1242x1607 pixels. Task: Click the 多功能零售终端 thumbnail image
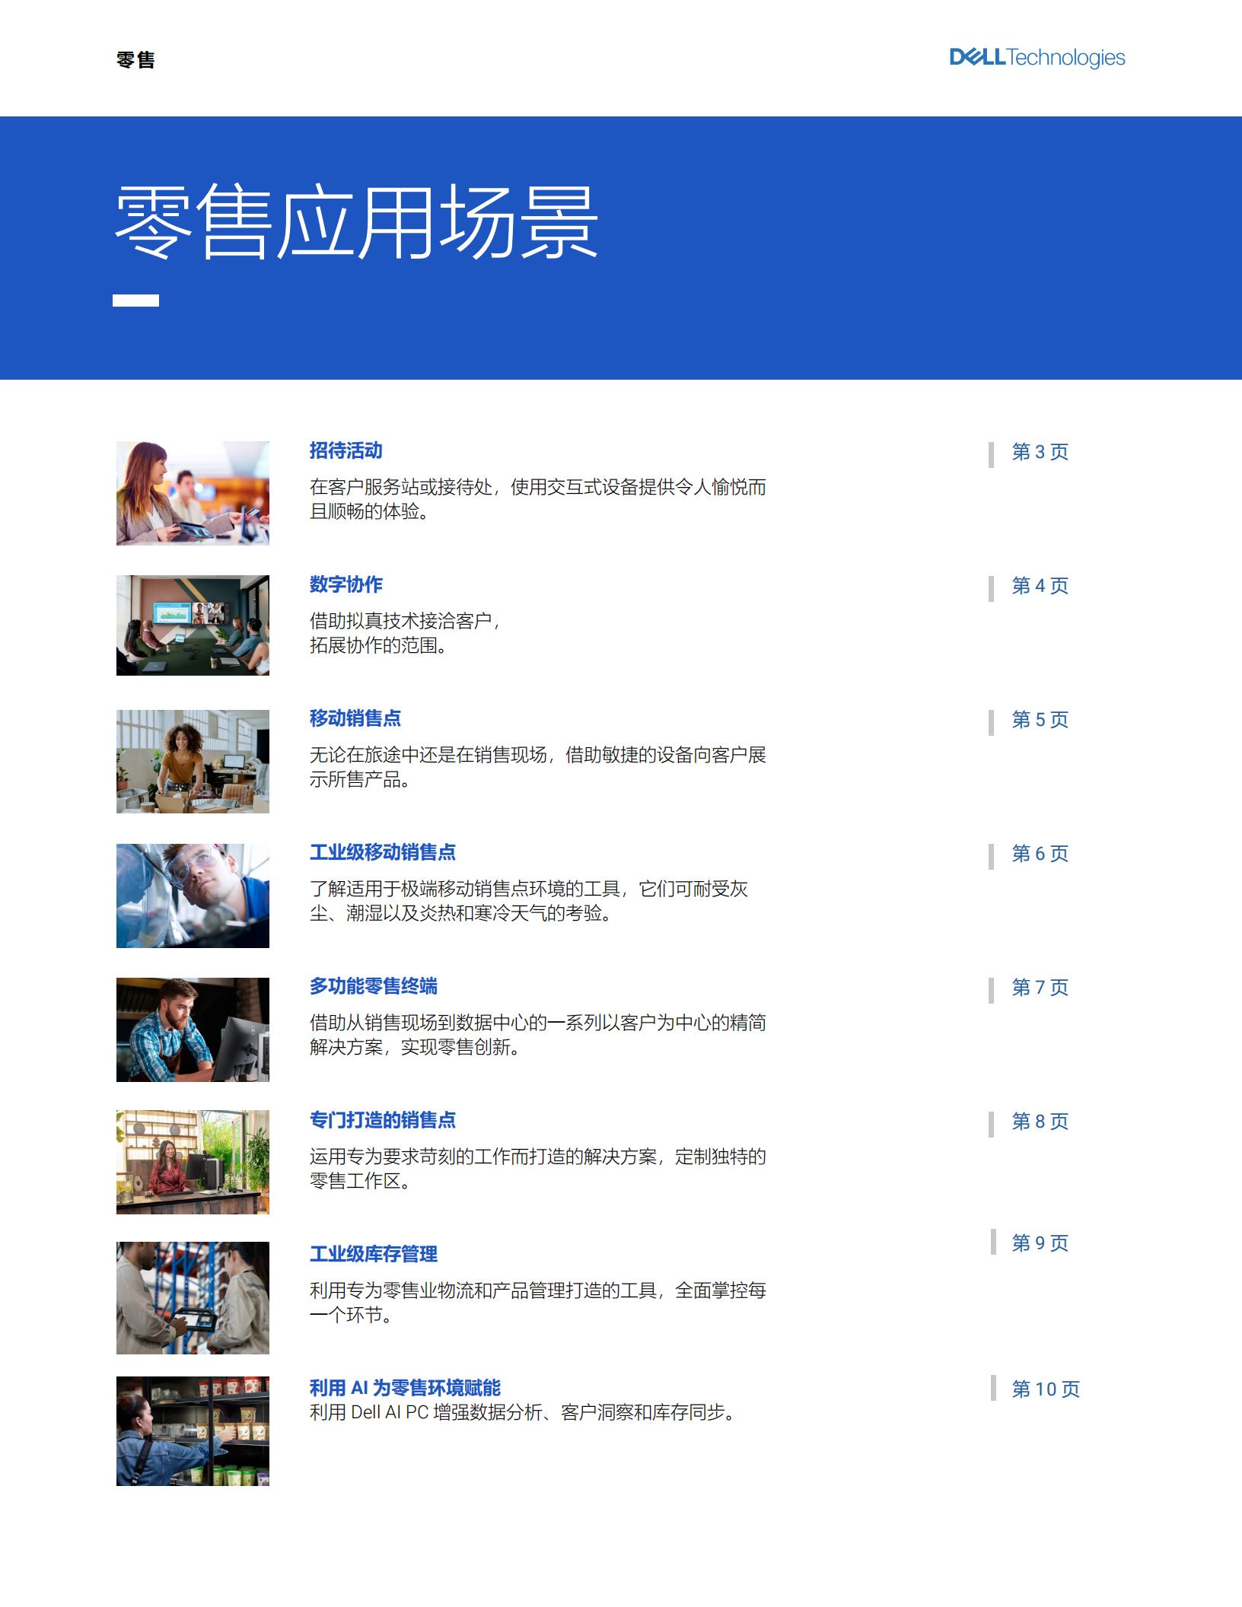click(x=193, y=1029)
